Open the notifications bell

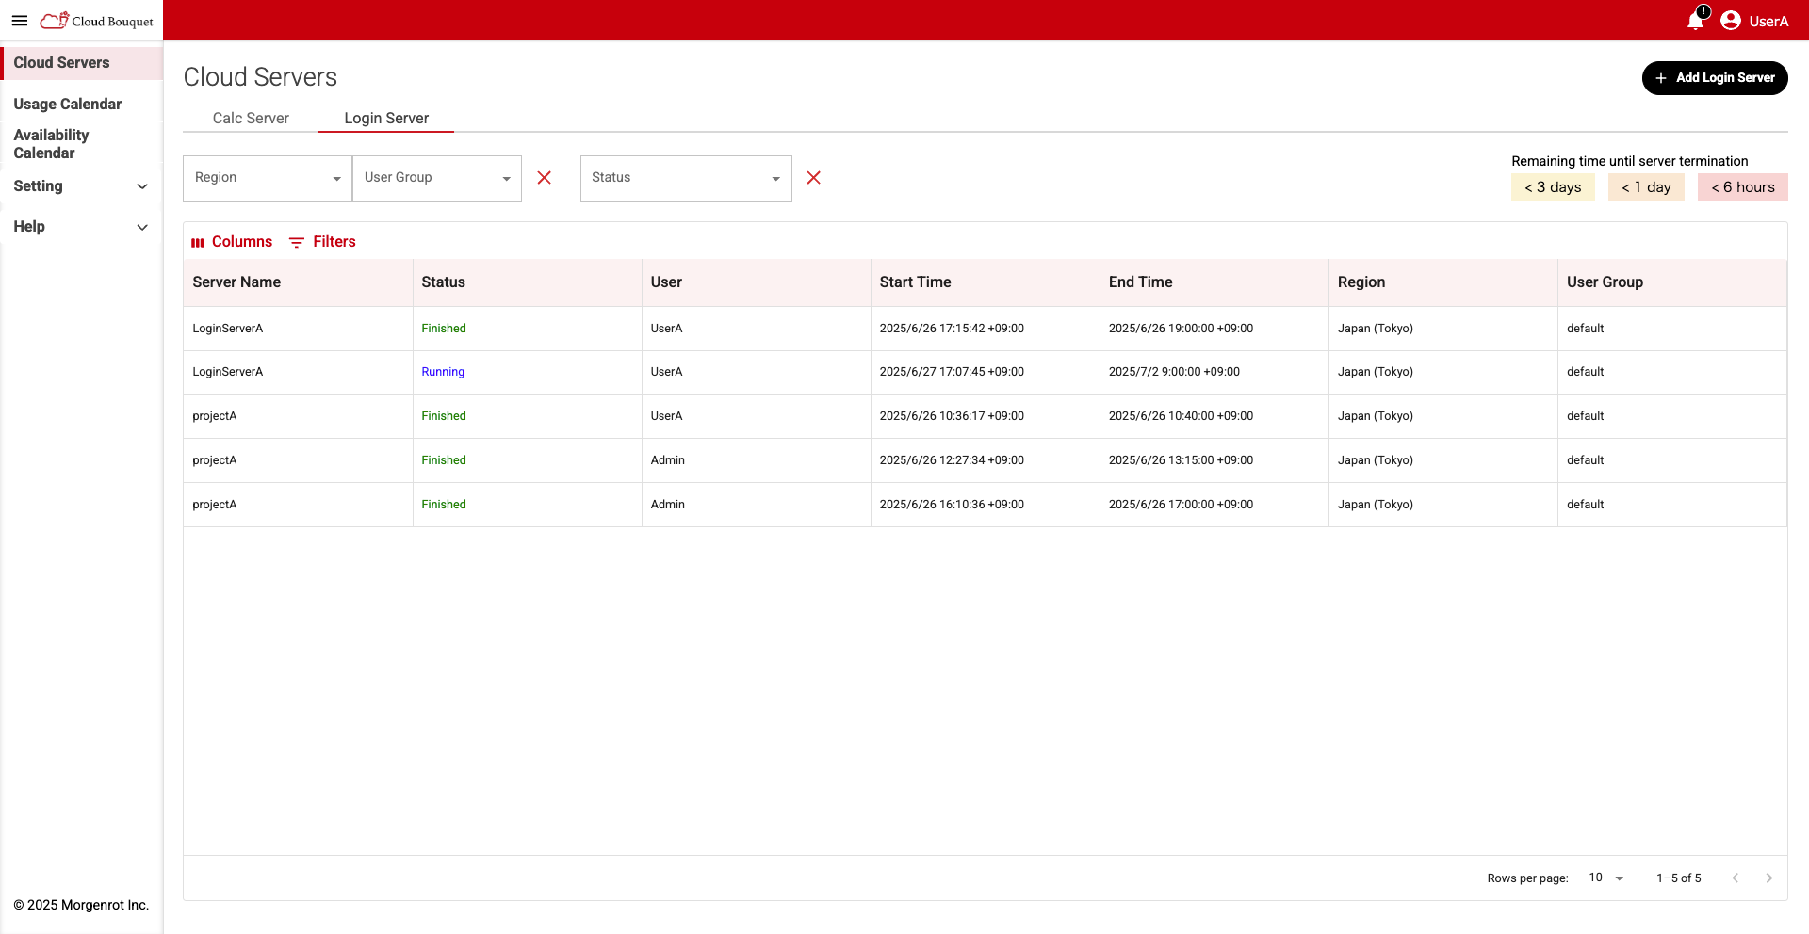point(1696,20)
